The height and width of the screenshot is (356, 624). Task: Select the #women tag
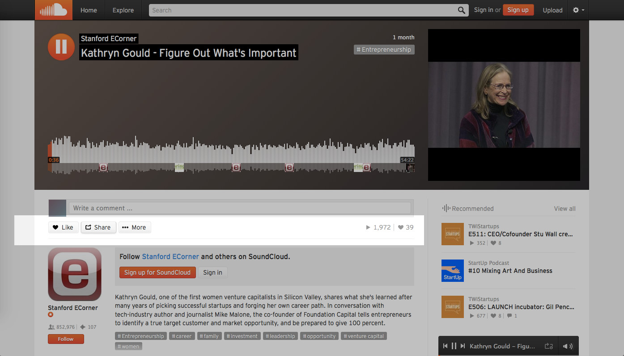[x=128, y=347]
